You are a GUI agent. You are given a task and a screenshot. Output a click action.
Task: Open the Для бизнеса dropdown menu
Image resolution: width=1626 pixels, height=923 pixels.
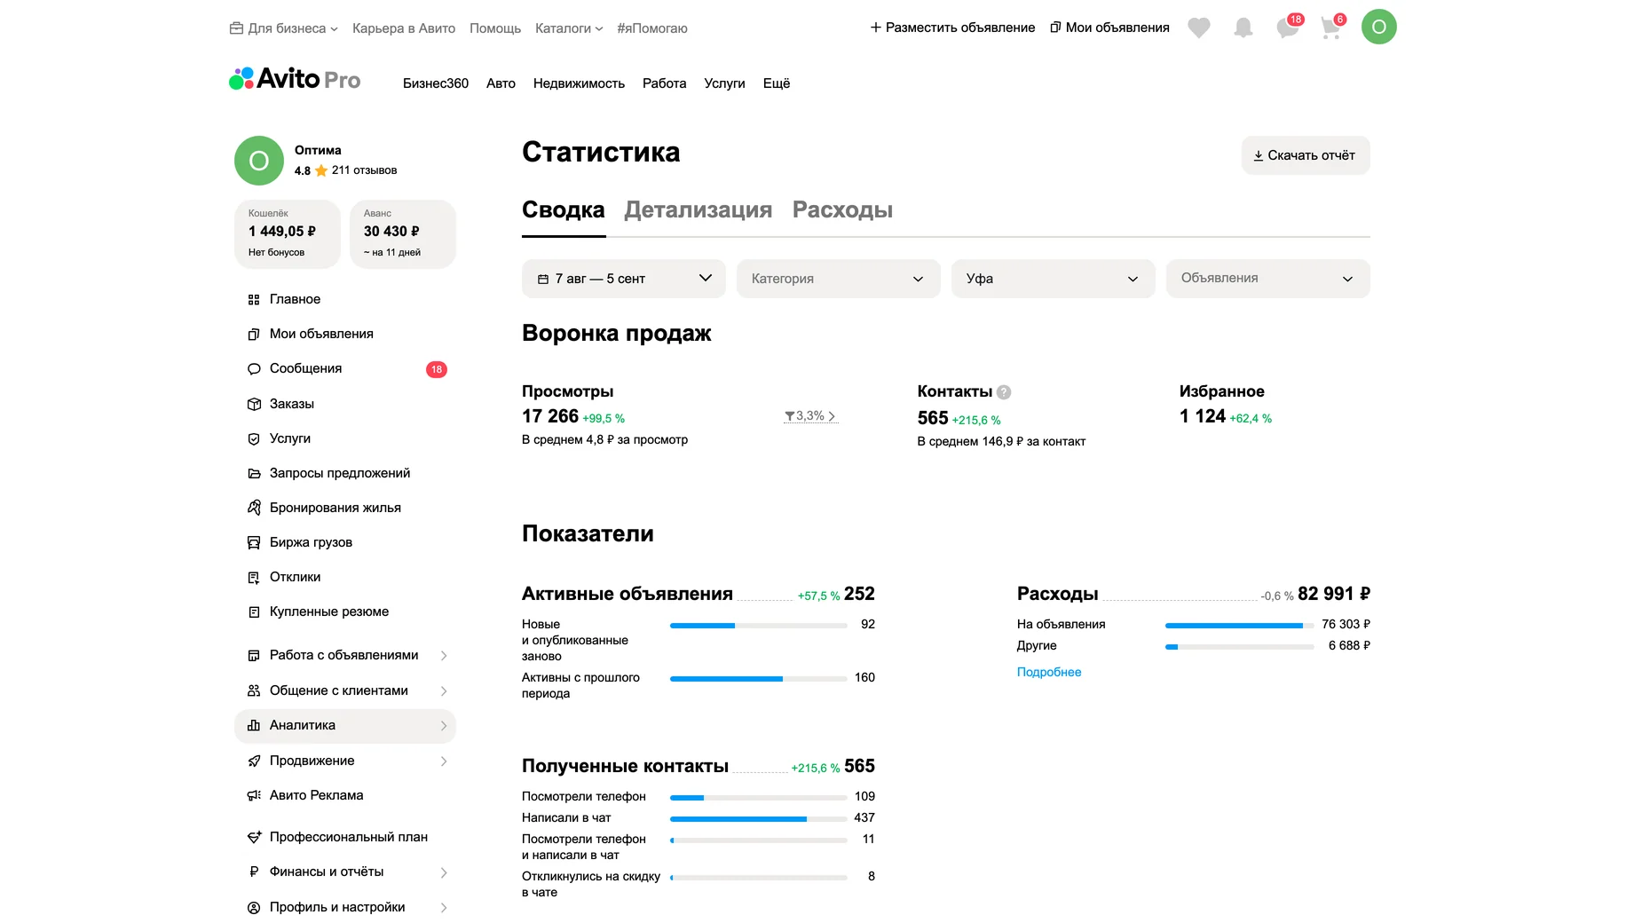[x=284, y=28]
